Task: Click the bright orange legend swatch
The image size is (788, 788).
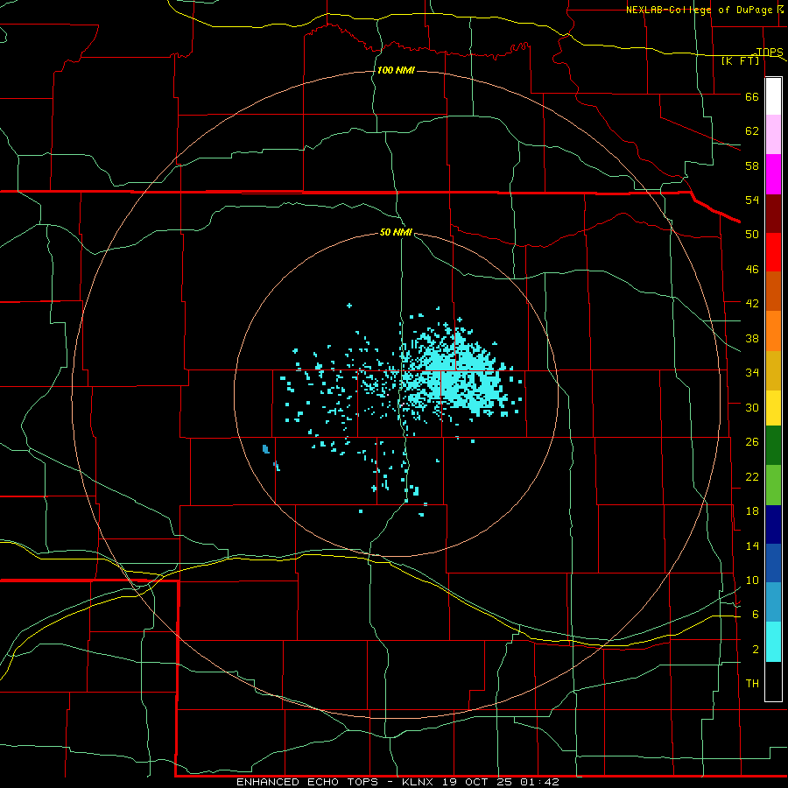Action: tap(773, 331)
